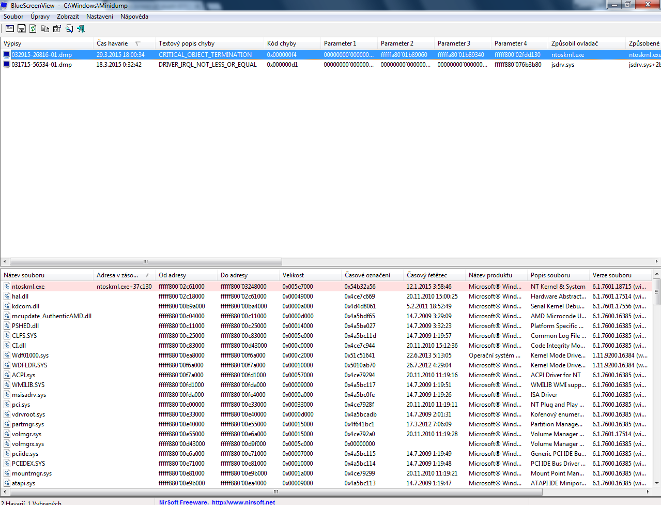This screenshot has height=505, width=661.
Task: Click the lower pane horizontal scrollbar thumb
Action: pos(276,492)
